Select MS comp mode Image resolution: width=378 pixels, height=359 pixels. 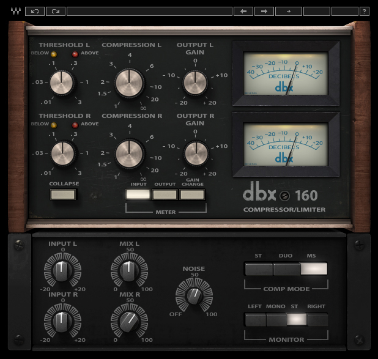coord(314,269)
